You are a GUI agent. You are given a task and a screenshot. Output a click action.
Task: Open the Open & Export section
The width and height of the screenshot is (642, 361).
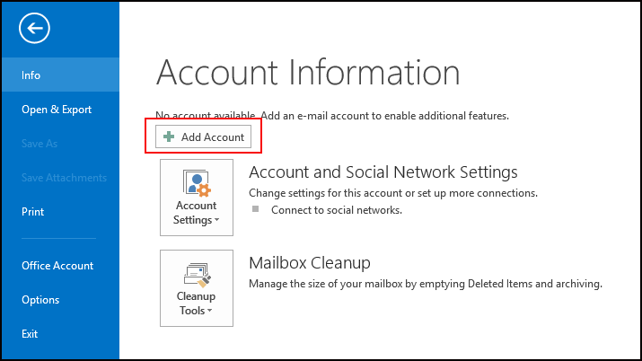[57, 110]
